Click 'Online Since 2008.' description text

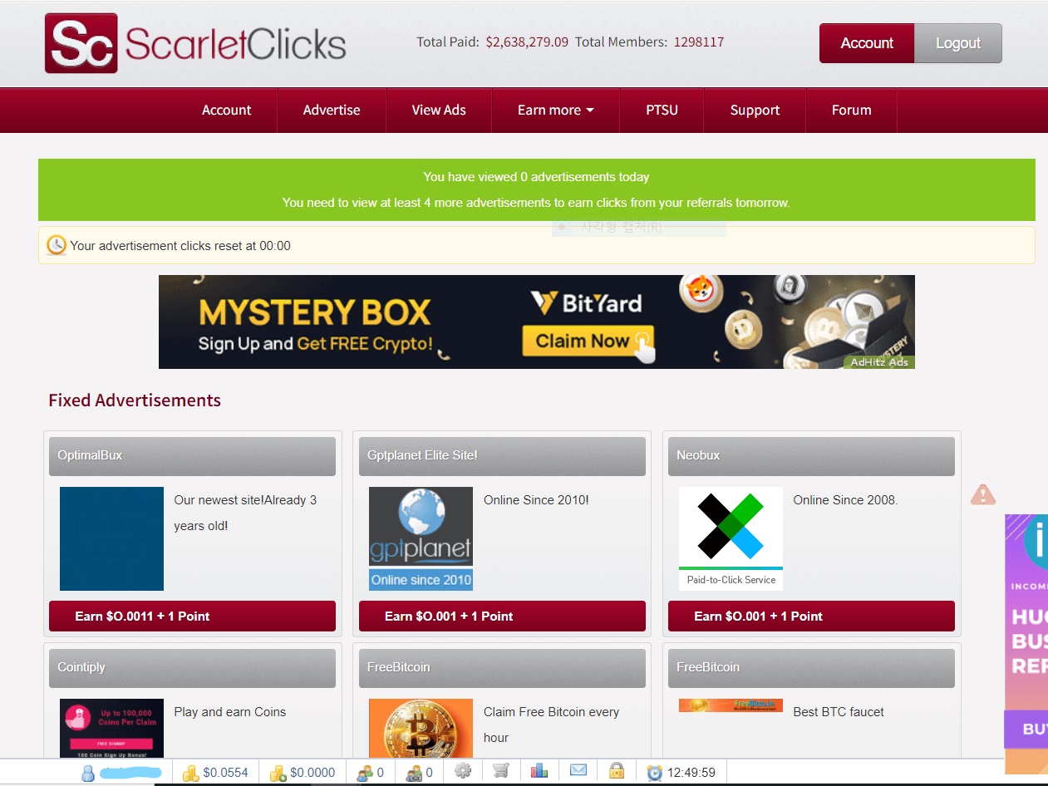coord(845,500)
